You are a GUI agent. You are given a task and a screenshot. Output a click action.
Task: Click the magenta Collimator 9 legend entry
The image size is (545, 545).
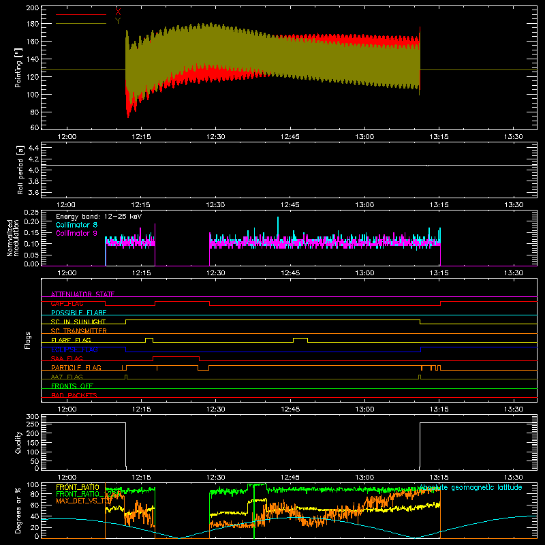(76, 233)
